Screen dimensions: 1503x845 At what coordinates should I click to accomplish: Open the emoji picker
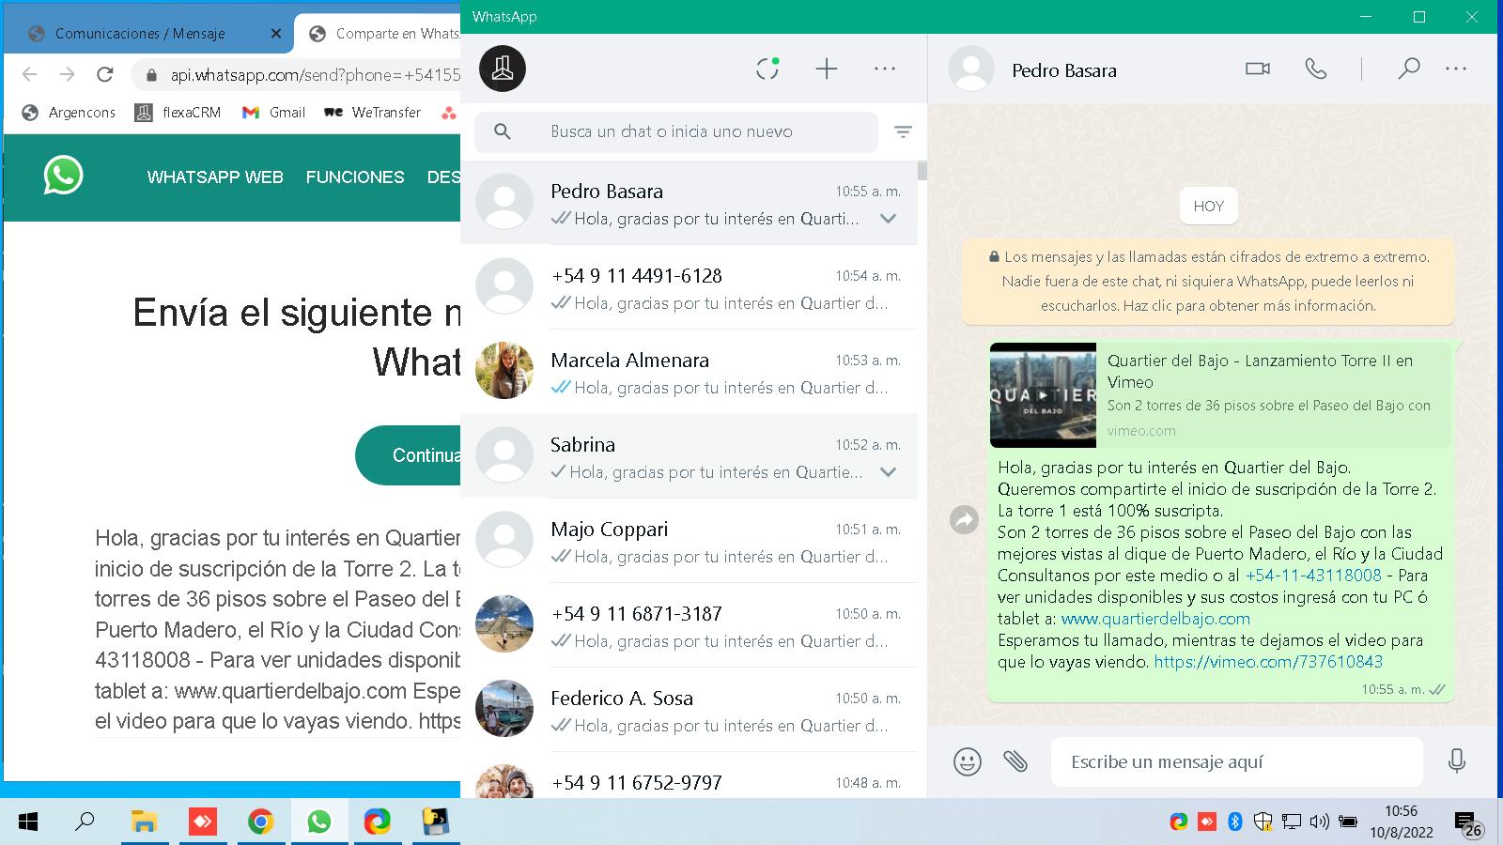968,761
